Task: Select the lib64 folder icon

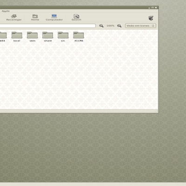Action: coord(3,35)
